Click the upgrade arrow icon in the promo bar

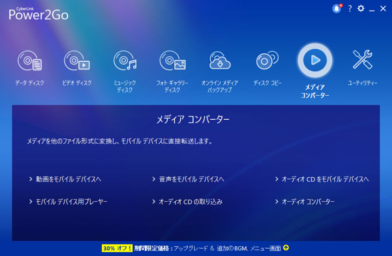tap(286, 248)
